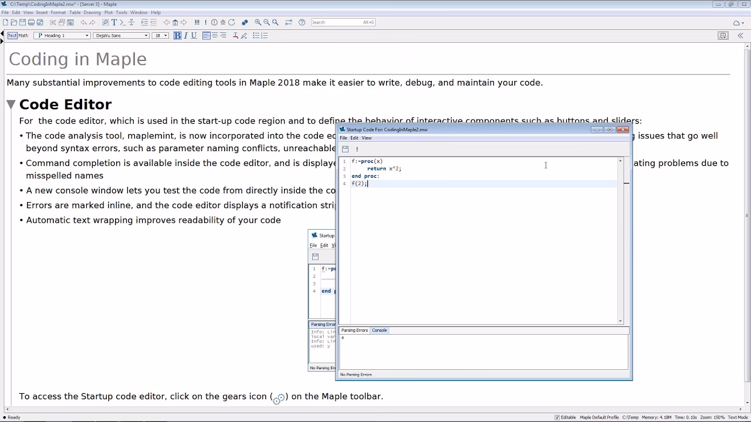Insert numbered list with numbering icon

[265, 35]
